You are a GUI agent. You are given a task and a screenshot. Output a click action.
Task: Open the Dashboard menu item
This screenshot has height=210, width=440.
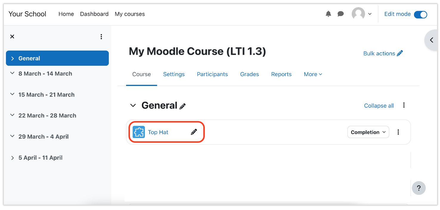click(94, 14)
